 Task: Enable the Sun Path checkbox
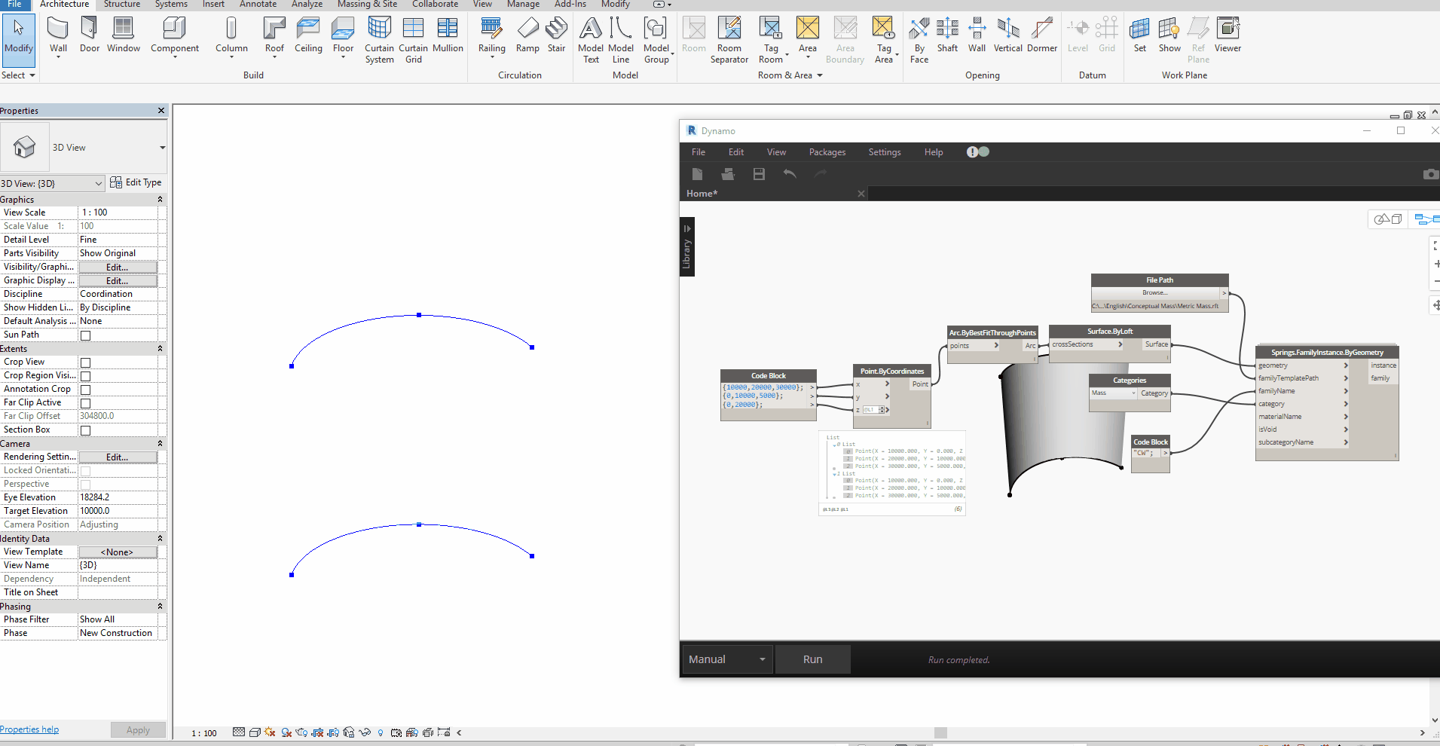click(x=86, y=335)
